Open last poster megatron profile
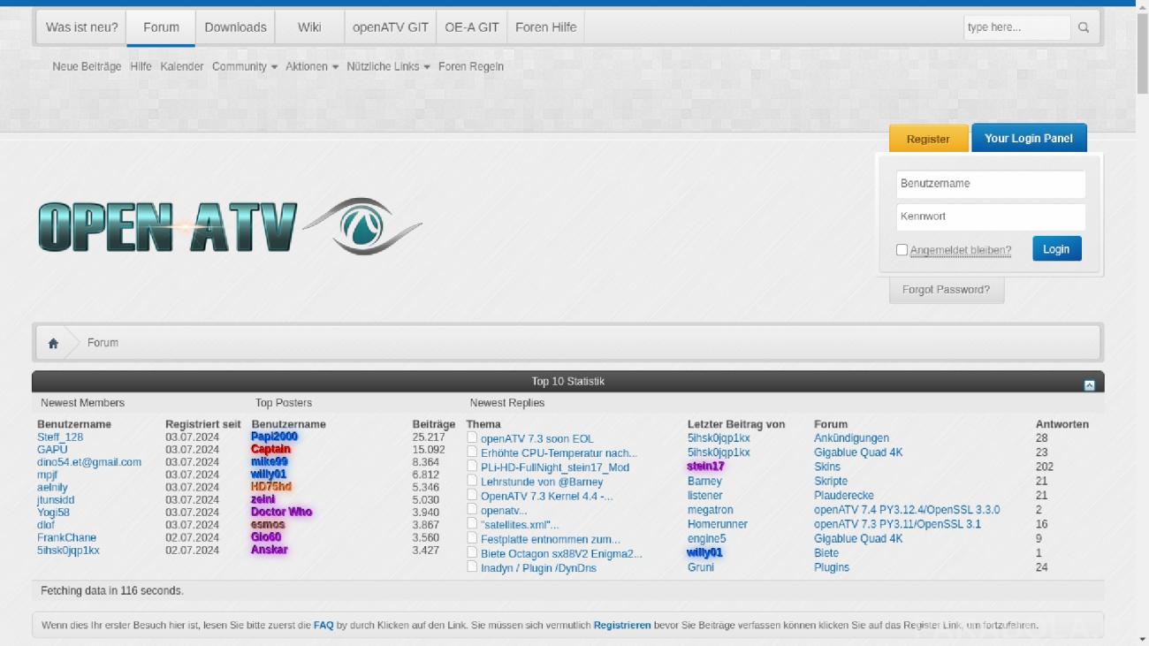The width and height of the screenshot is (1149, 646). (x=710, y=510)
